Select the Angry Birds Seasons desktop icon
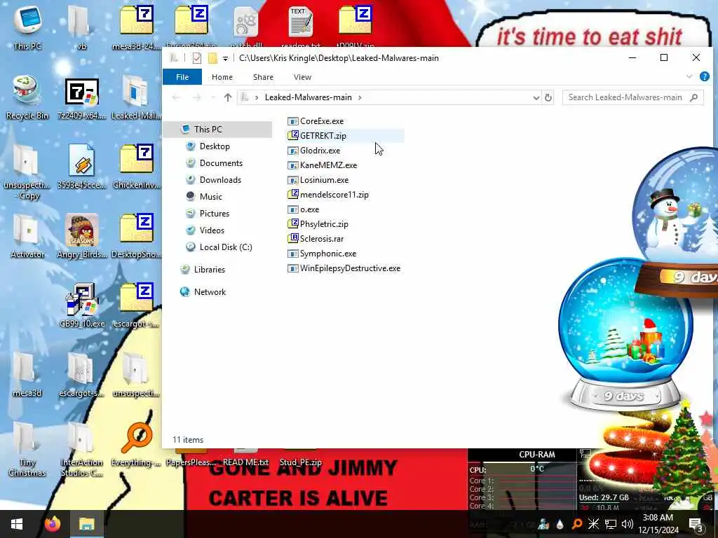 [x=81, y=237]
